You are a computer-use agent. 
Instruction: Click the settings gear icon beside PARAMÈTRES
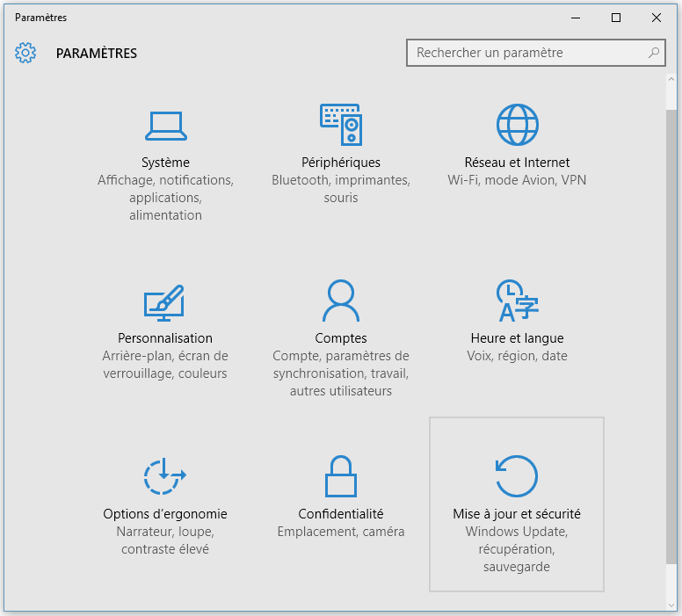(x=25, y=53)
